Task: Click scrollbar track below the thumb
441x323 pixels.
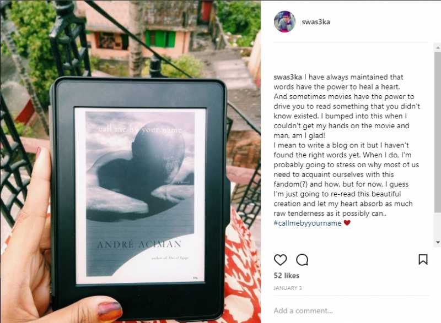Action: [438, 226]
